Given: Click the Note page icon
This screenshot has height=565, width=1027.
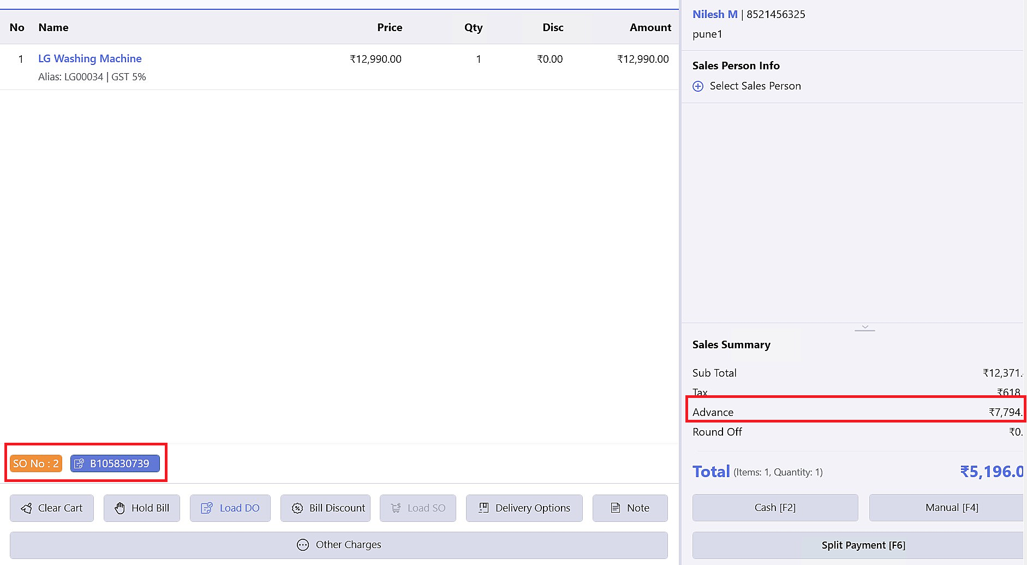Looking at the screenshot, I should click(x=616, y=508).
